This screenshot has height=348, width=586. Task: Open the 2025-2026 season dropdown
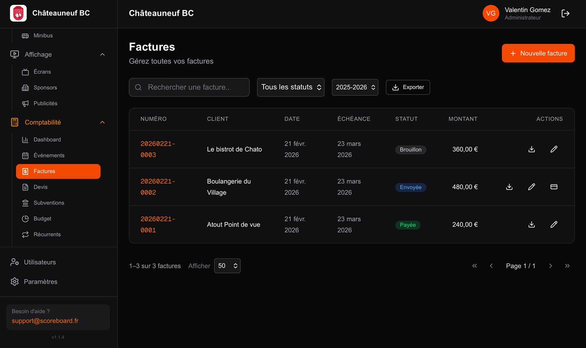point(355,87)
